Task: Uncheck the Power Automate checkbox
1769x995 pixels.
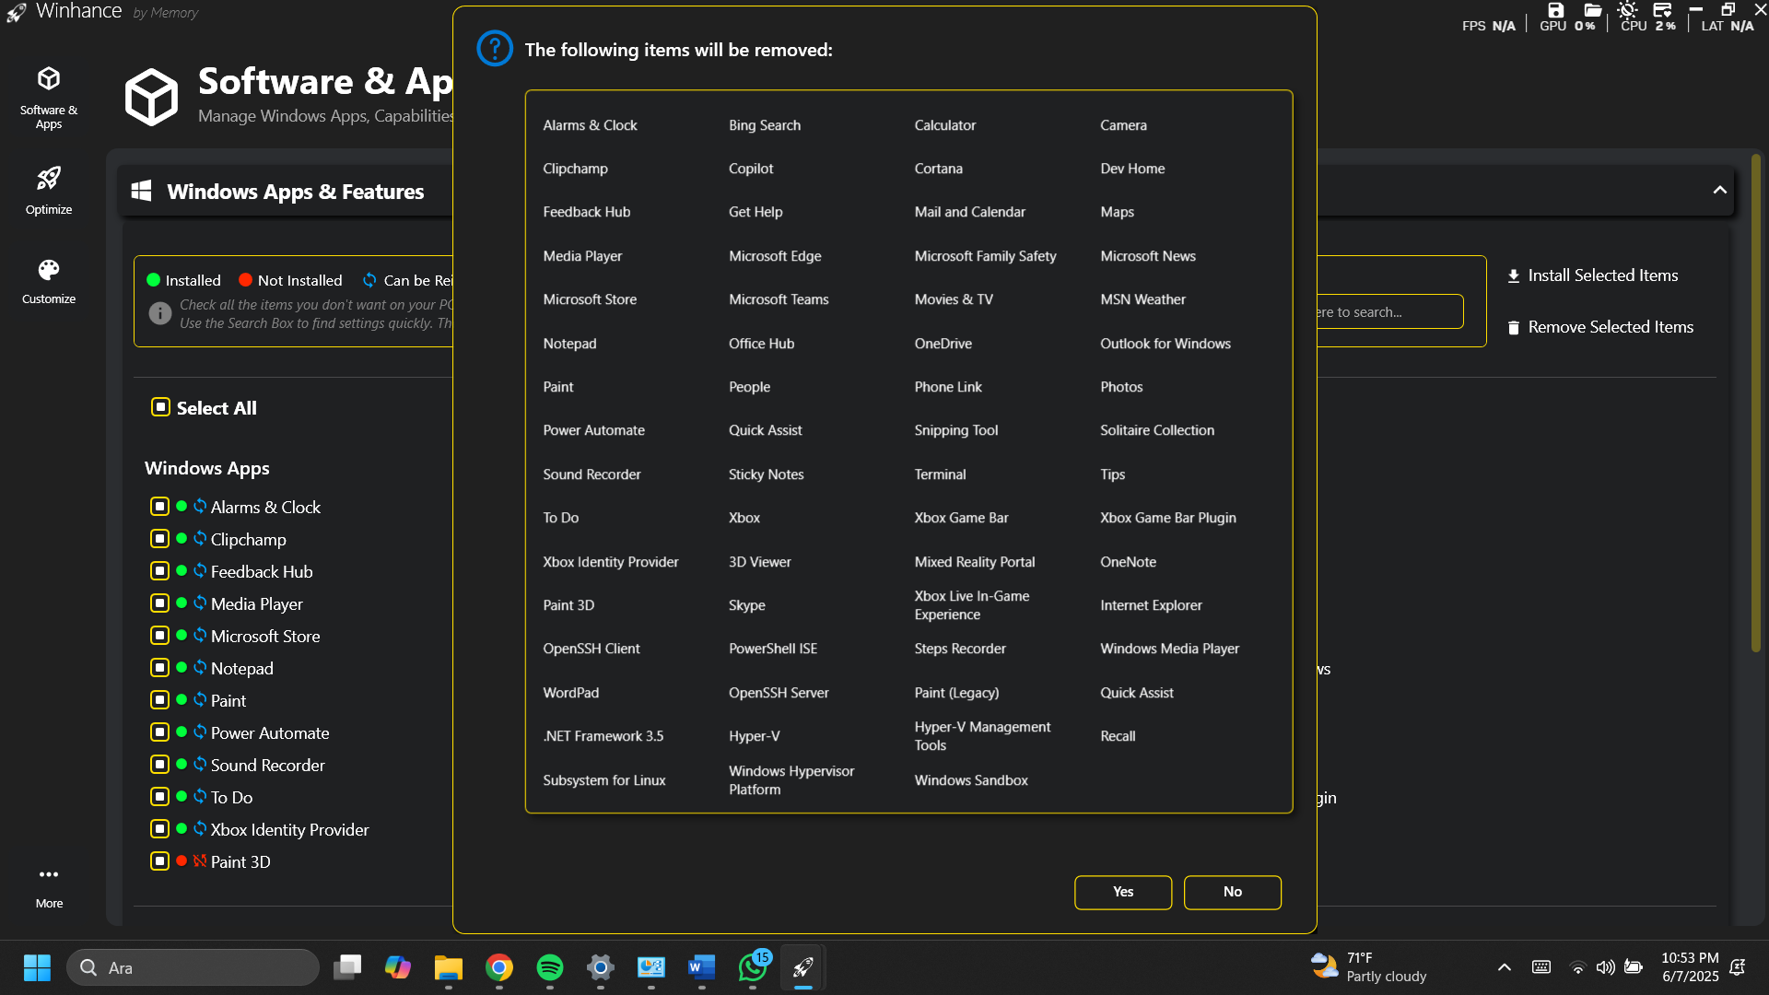Action: coord(159,732)
